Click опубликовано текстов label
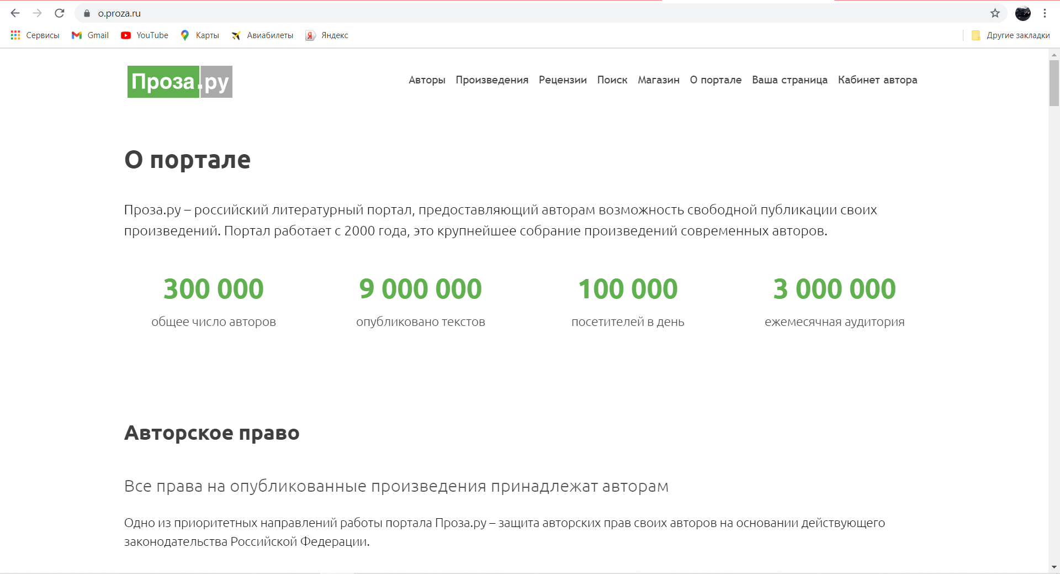Viewport: 1060px width, 574px height. (421, 322)
